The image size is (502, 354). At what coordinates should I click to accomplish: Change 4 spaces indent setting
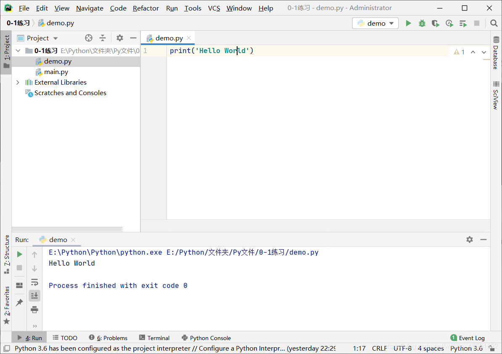(x=431, y=348)
